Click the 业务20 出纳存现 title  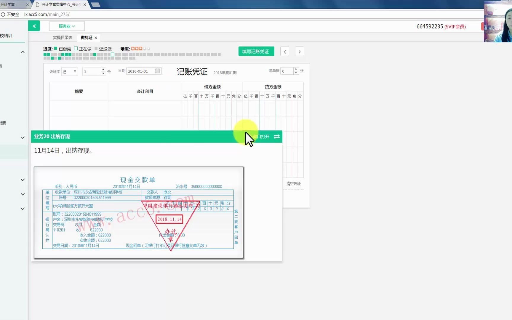coord(52,136)
